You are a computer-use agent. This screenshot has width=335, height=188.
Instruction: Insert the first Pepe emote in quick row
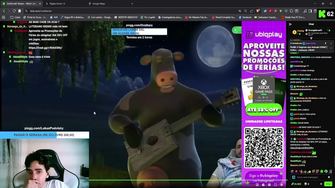pyautogui.click(x=292, y=172)
